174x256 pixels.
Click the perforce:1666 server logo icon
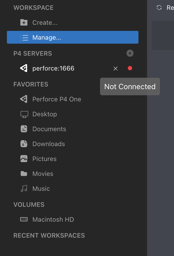pos(24,68)
